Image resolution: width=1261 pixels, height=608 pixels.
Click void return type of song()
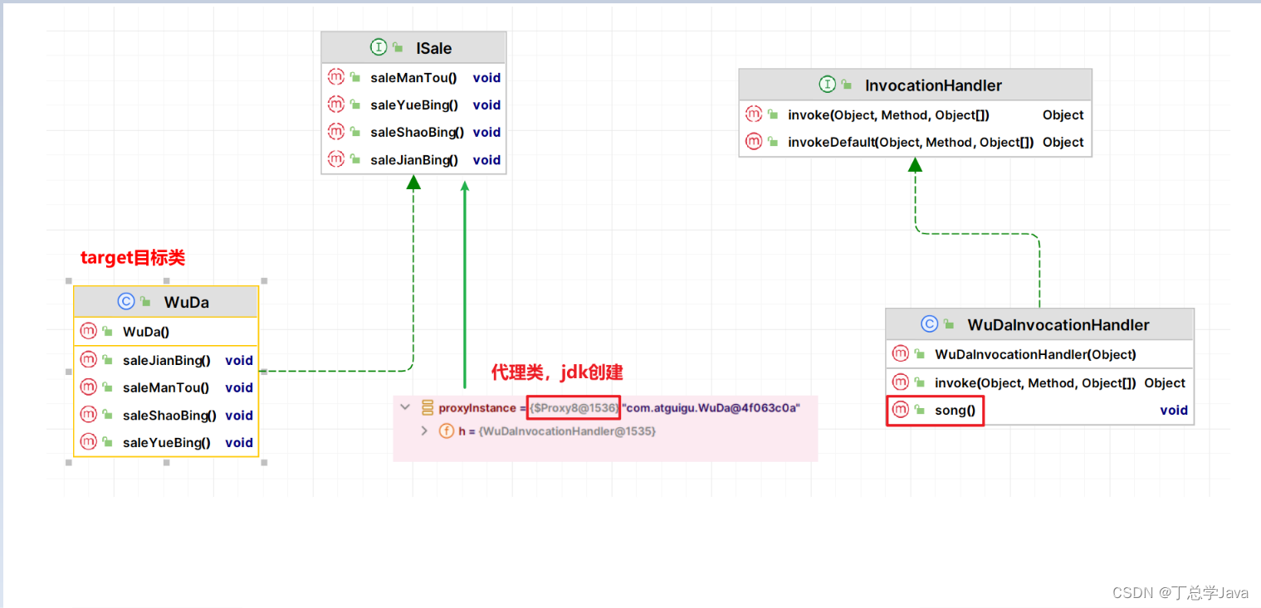tap(1174, 411)
